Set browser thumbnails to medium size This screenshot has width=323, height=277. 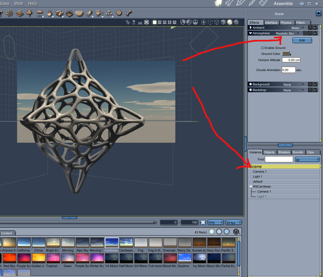(219, 232)
